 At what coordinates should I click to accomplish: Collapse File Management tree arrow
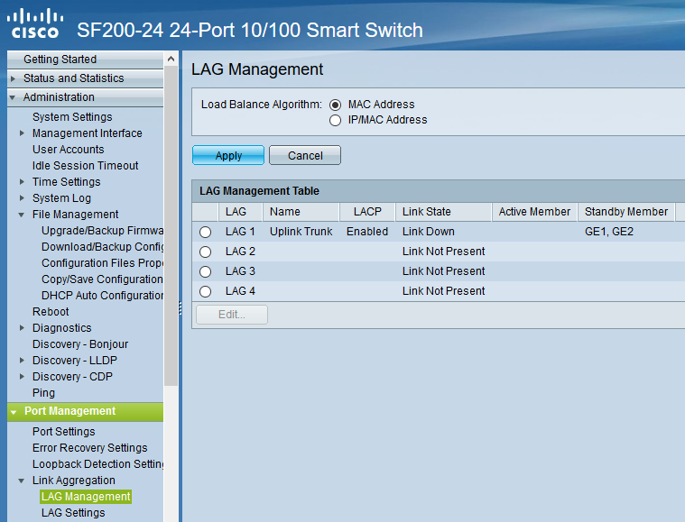[x=22, y=215]
